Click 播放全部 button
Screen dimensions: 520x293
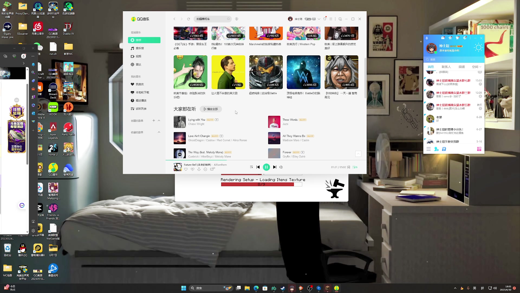point(211,109)
